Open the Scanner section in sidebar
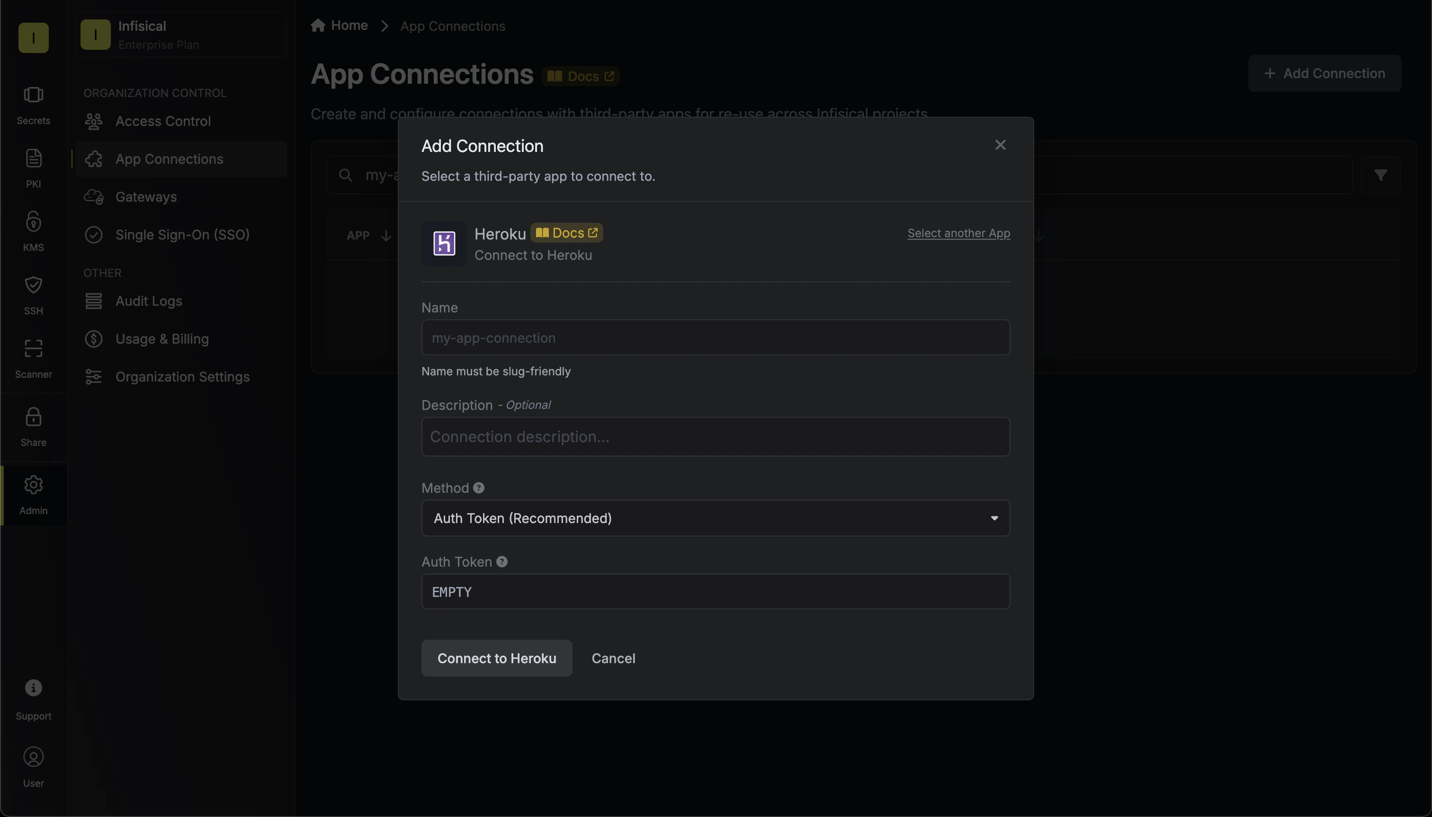Screen dimensions: 1432x817 tap(33, 359)
